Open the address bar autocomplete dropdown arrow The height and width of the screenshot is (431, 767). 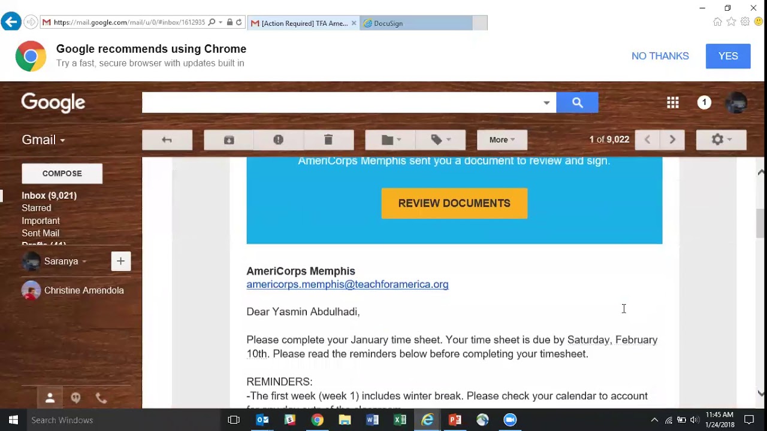pyautogui.click(x=221, y=23)
